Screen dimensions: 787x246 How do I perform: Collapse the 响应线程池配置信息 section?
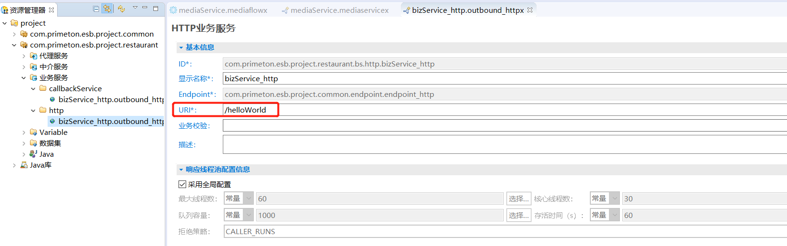181,170
